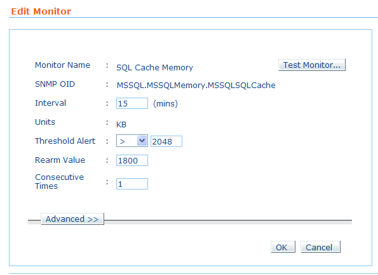Click the Interval minutes input field
Screen dimensions: 378x275
point(132,103)
